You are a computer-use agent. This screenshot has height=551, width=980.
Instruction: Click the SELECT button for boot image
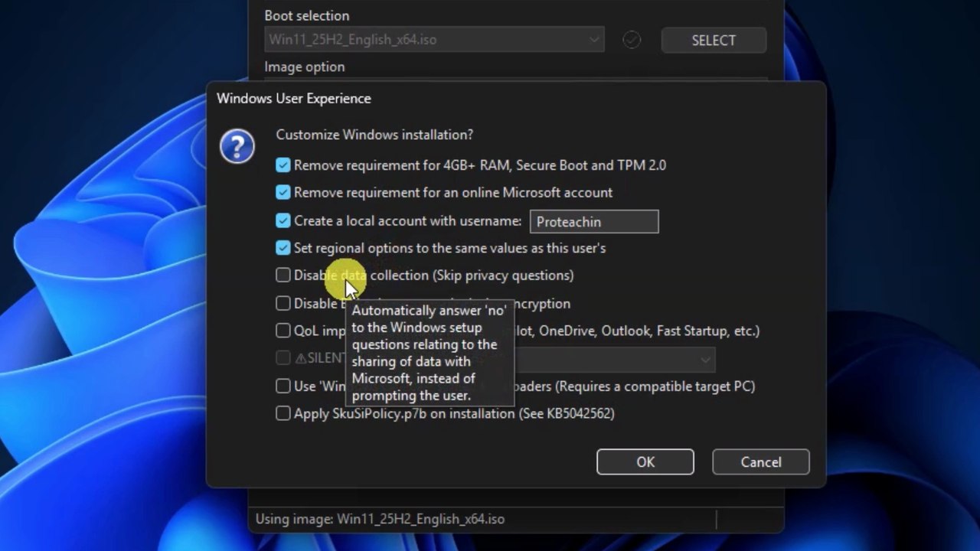[x=714, y=40]
